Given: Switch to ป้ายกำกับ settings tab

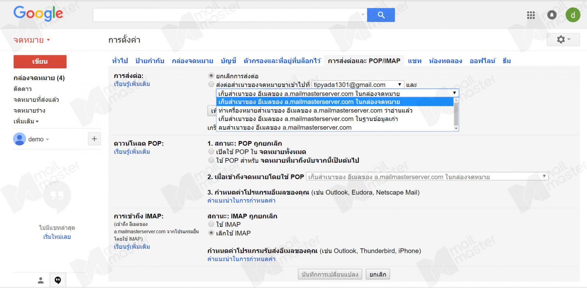Looking at the screenshot, I should click(150, 61).
